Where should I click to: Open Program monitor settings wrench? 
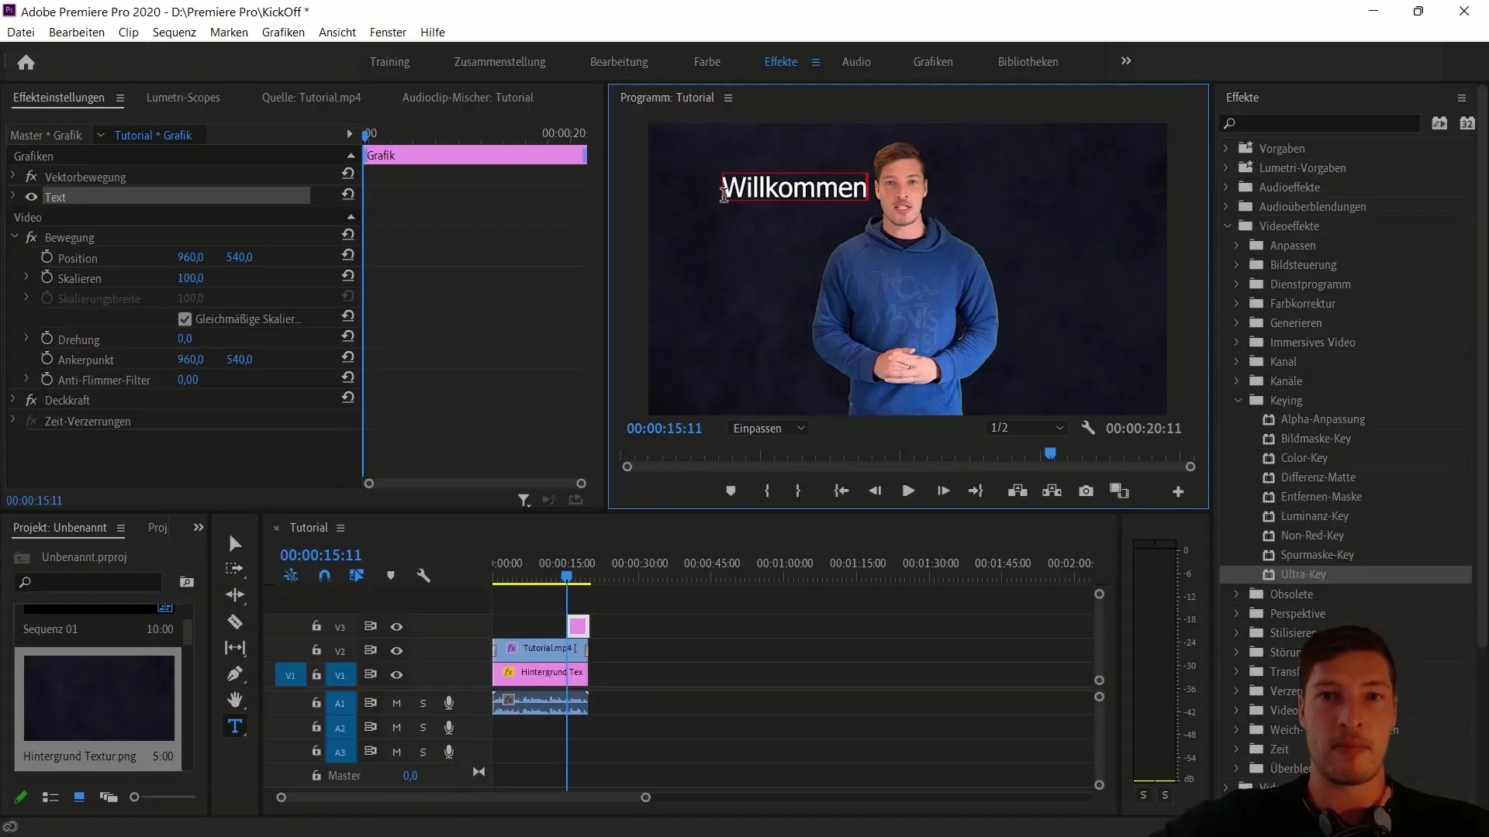point(1088,428)
